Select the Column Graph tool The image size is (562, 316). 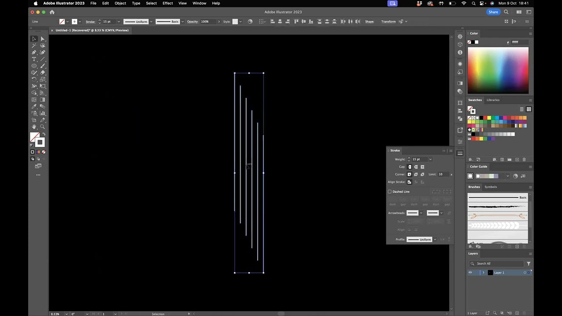click(43, 113)
